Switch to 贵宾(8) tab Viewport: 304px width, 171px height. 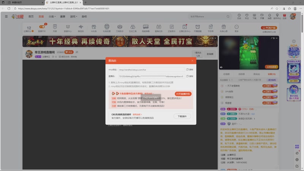click(256, 74)
